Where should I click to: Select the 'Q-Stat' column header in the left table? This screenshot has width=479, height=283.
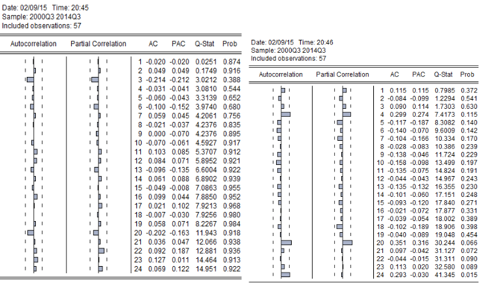tap(205, 44)
